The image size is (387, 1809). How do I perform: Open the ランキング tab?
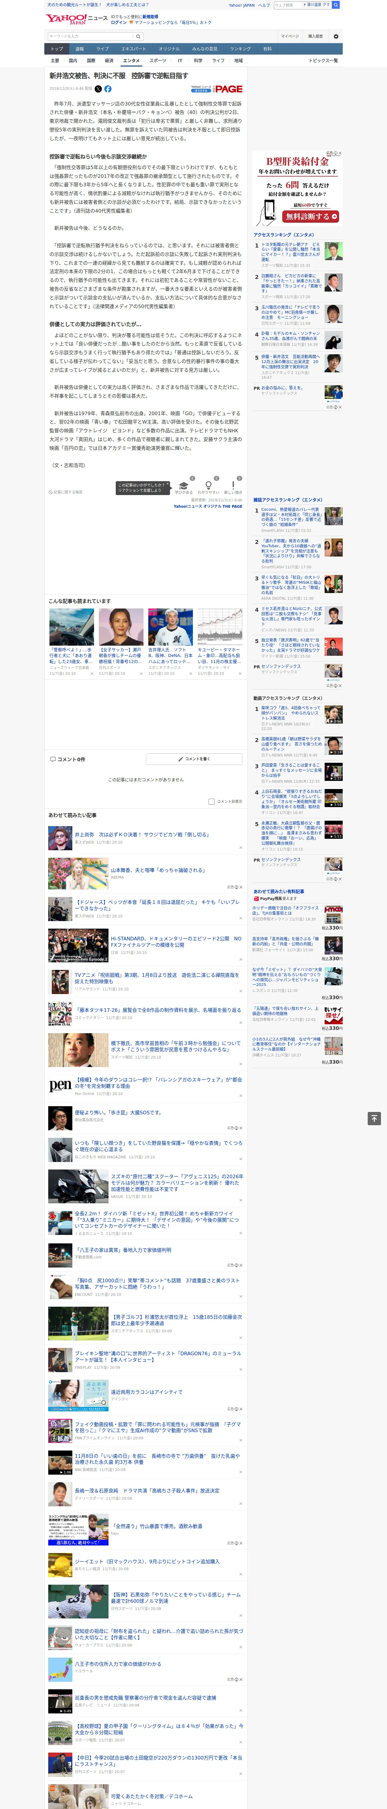[x=240, y=49]
